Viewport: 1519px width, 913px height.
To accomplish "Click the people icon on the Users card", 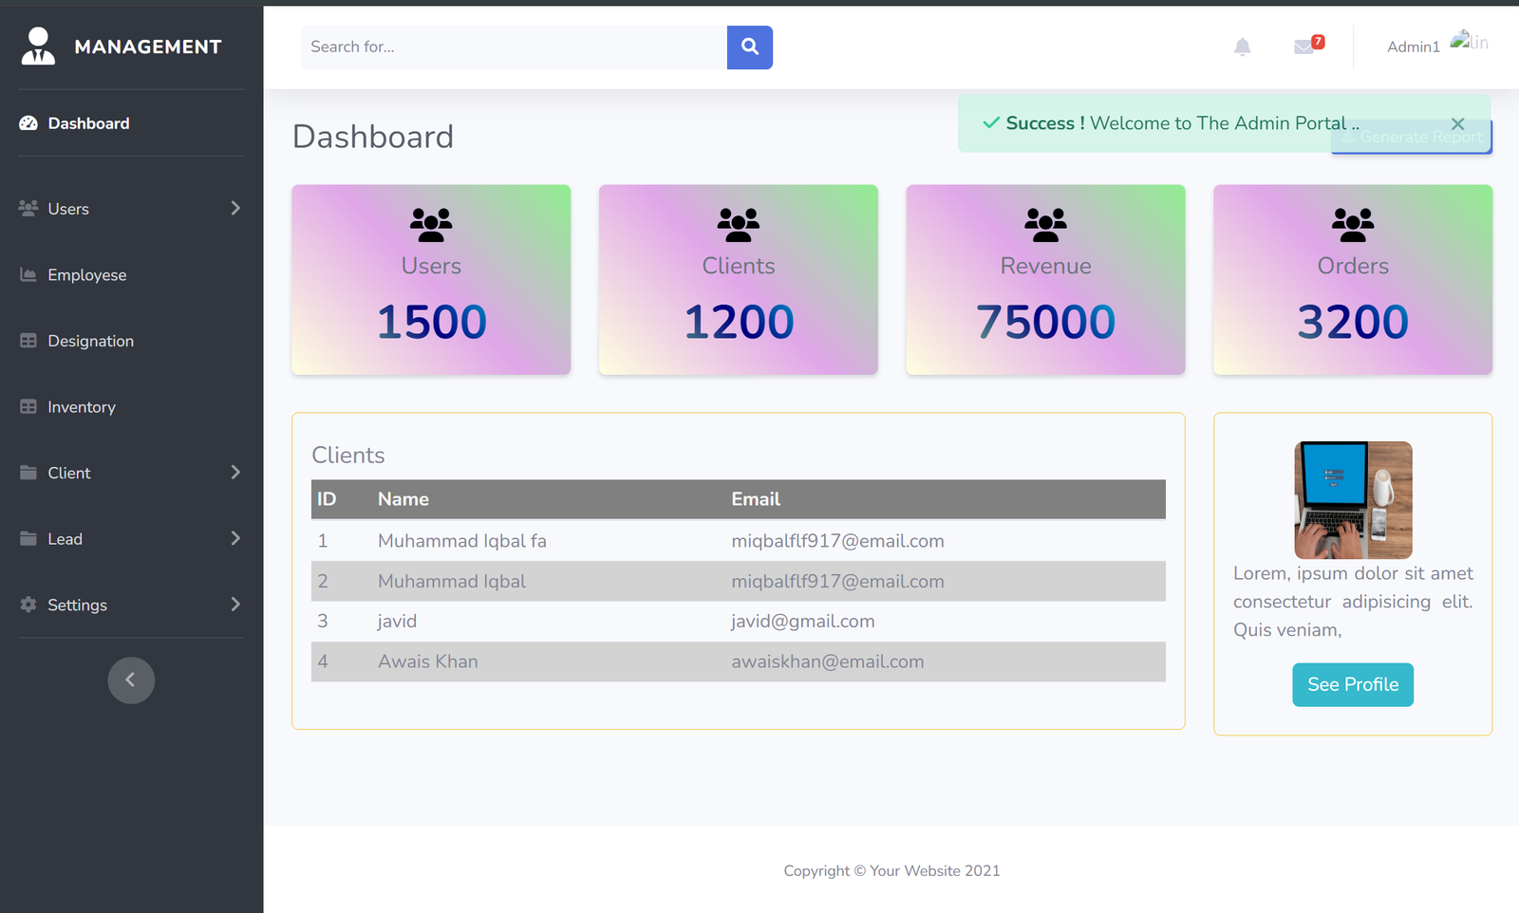I will pyautogui.click(x=430, y=224).
